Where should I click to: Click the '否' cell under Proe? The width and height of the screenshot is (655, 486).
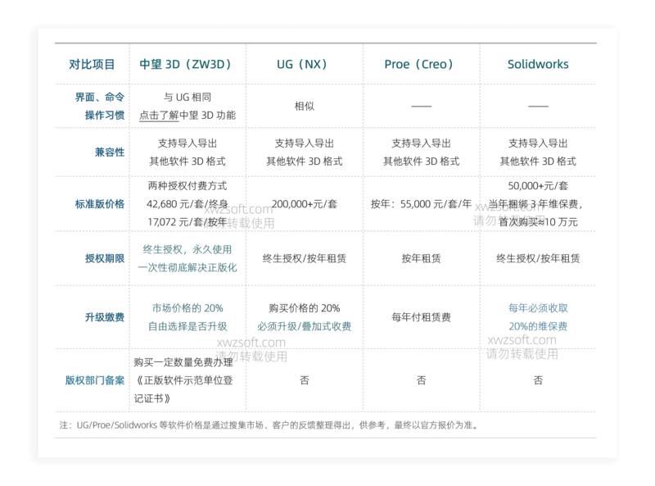click(x=421, y=380)
